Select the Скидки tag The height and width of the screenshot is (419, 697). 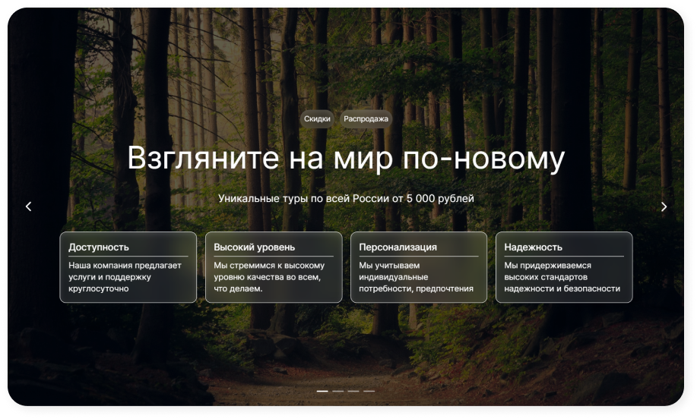pyautogui.click(x=317, y=119)
